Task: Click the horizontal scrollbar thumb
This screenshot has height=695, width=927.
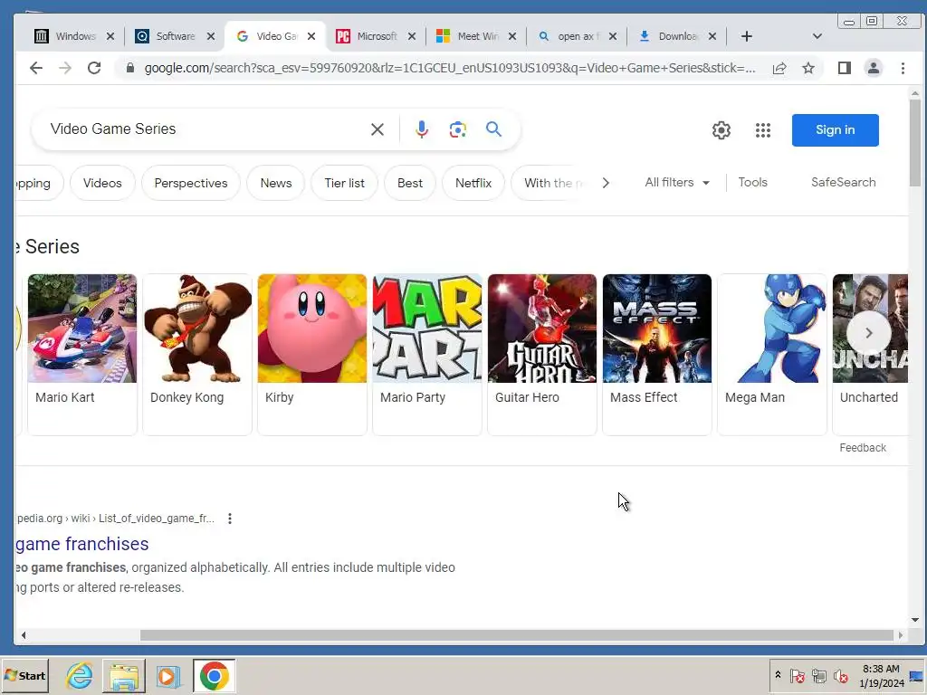Action: 516,635
